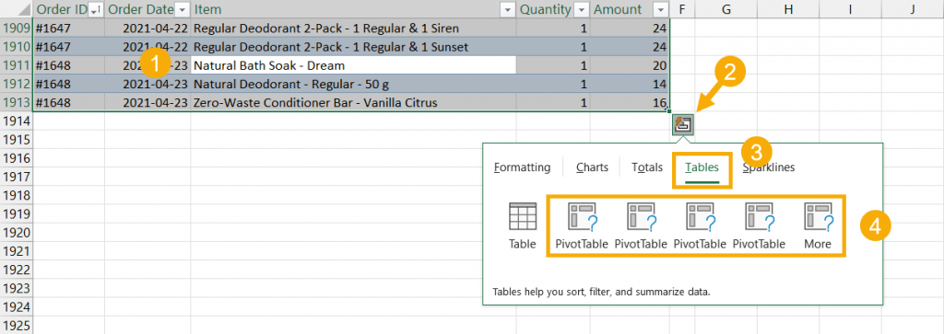Click the 'Amount' header text
944x334 pixels.
pyautogui.click(x=618, y=9)
